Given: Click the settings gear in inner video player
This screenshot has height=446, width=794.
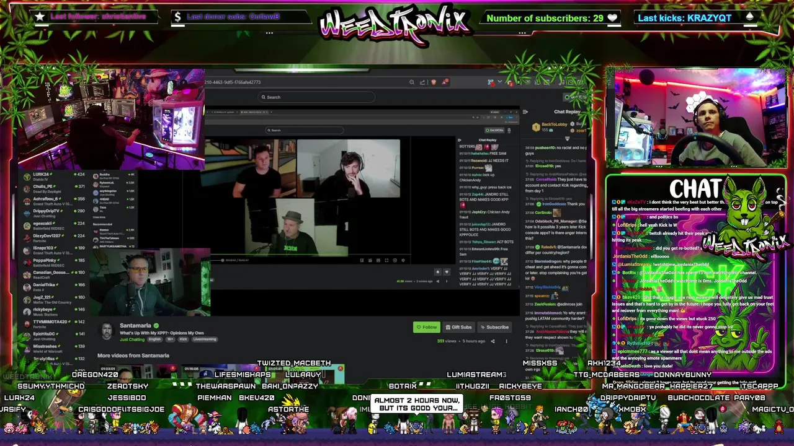Looking at the screenshot, I should pyautogui.click(x=403, y=260).
